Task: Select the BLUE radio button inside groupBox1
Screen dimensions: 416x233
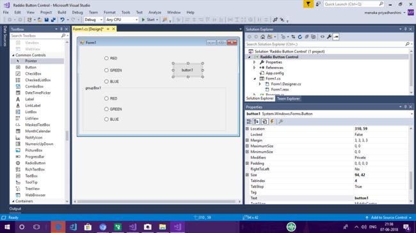Action: coord(106,119)
